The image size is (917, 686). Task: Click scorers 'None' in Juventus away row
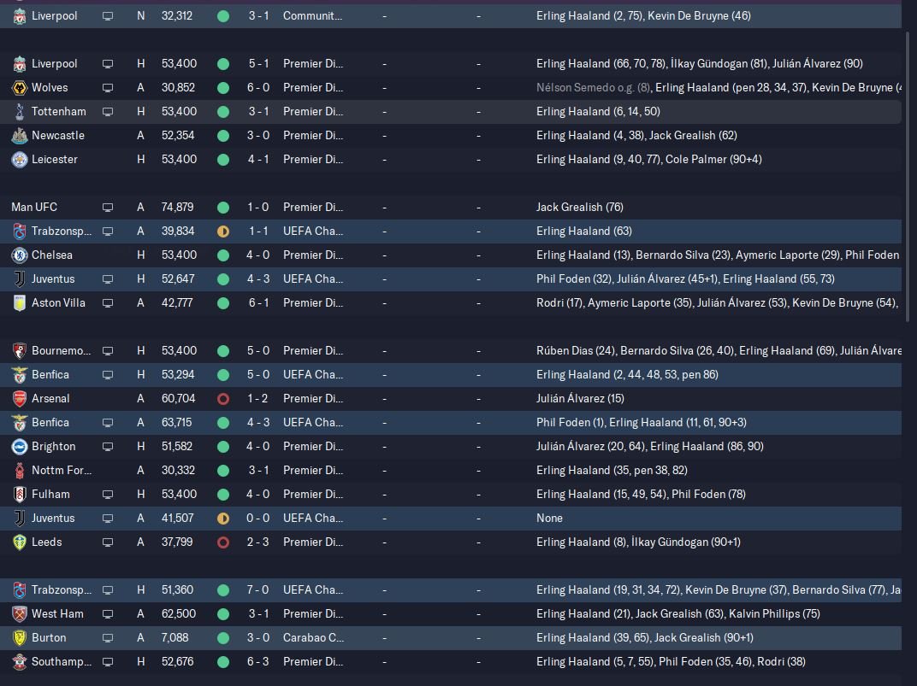(549, 519)
